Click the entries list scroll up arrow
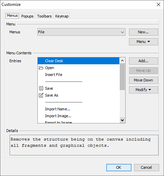Screen dimensions: 164x176 pos(122,60)
